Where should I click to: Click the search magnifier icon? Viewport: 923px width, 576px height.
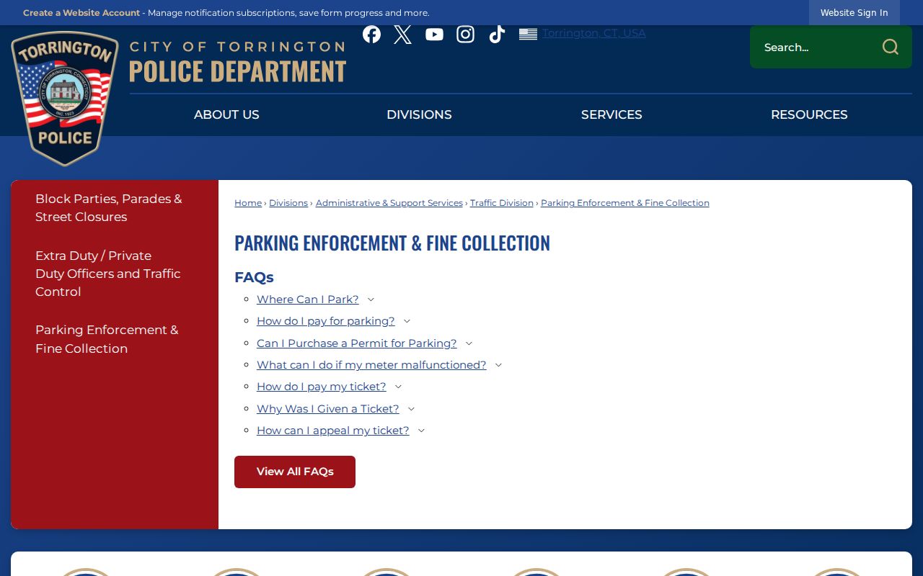[891, 47]
